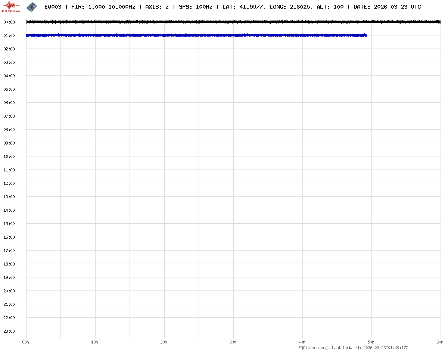Click the blue sensor device icon

click(x=32, y=6)
